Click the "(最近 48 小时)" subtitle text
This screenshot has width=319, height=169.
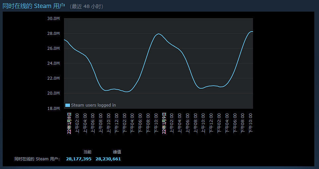(87, 7)
